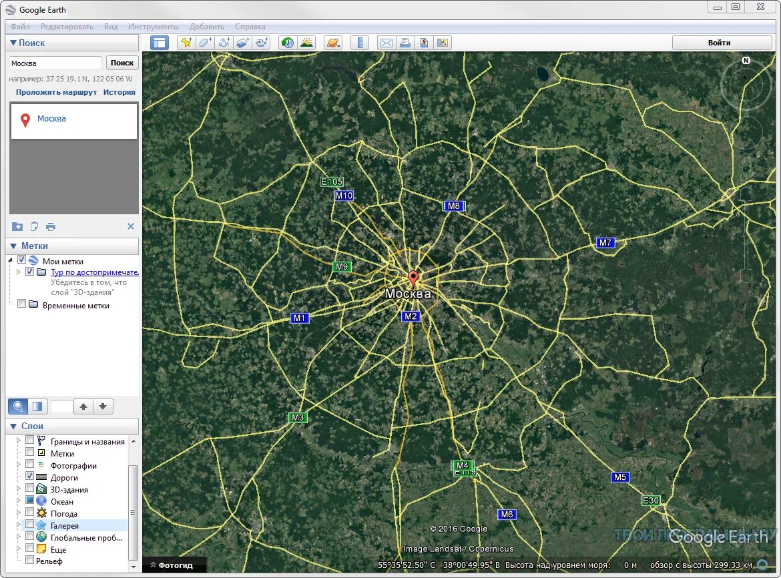Show the ruler tool
781x578 pixels.
click(x=360, y=43)
